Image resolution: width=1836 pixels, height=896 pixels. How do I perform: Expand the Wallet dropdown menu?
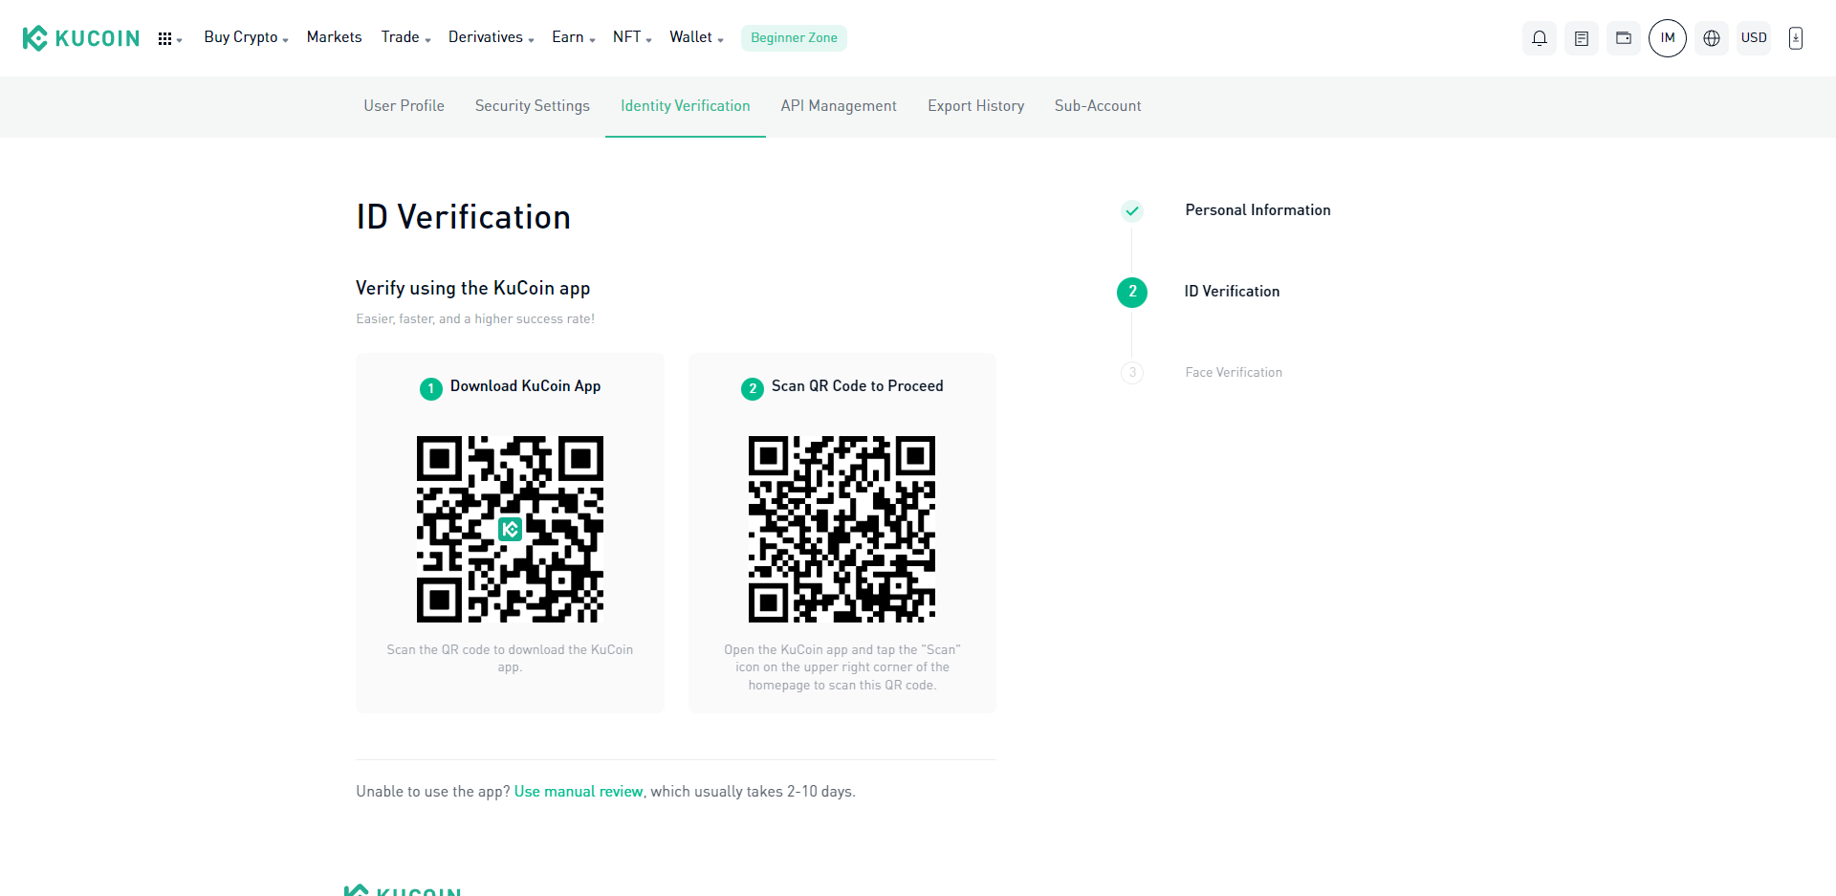(x=696, y=37)
